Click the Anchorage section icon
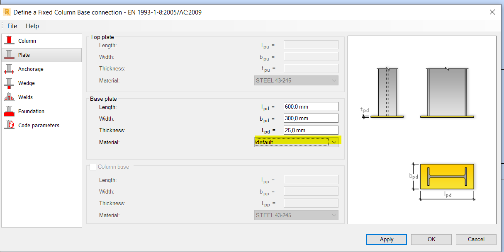The width and height of the screenshot is (504, 252). 10,69
